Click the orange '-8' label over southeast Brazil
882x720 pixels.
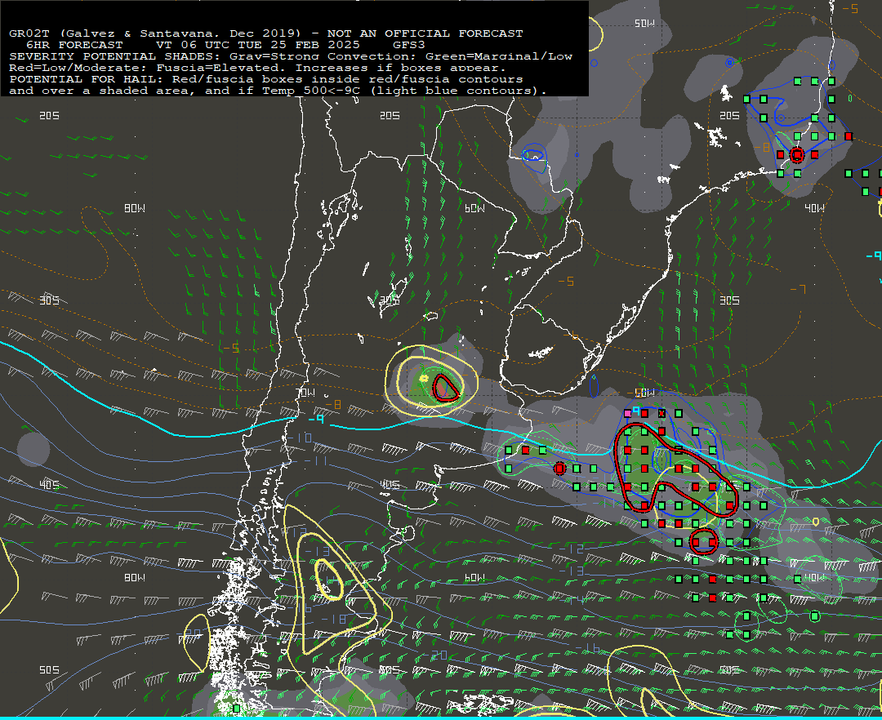pos(762,147)
